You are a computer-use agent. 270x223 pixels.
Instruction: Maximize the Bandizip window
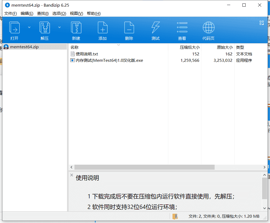244,5
